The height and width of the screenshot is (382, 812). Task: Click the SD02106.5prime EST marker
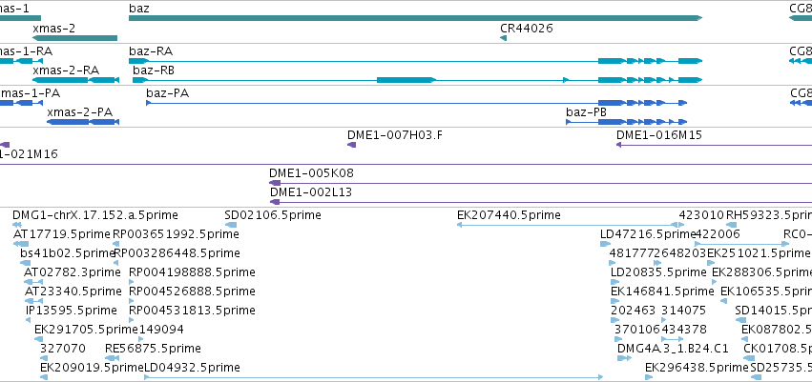pyautogui.click(x=231, y=225)
